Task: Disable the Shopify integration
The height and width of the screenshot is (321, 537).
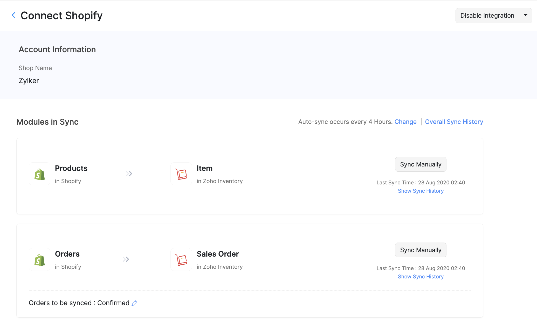Action: click(487, 15)
